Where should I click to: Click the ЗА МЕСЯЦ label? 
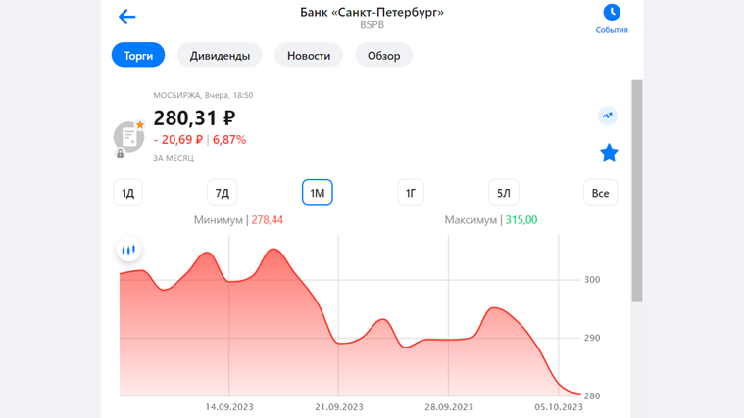(x=174, y=158)
